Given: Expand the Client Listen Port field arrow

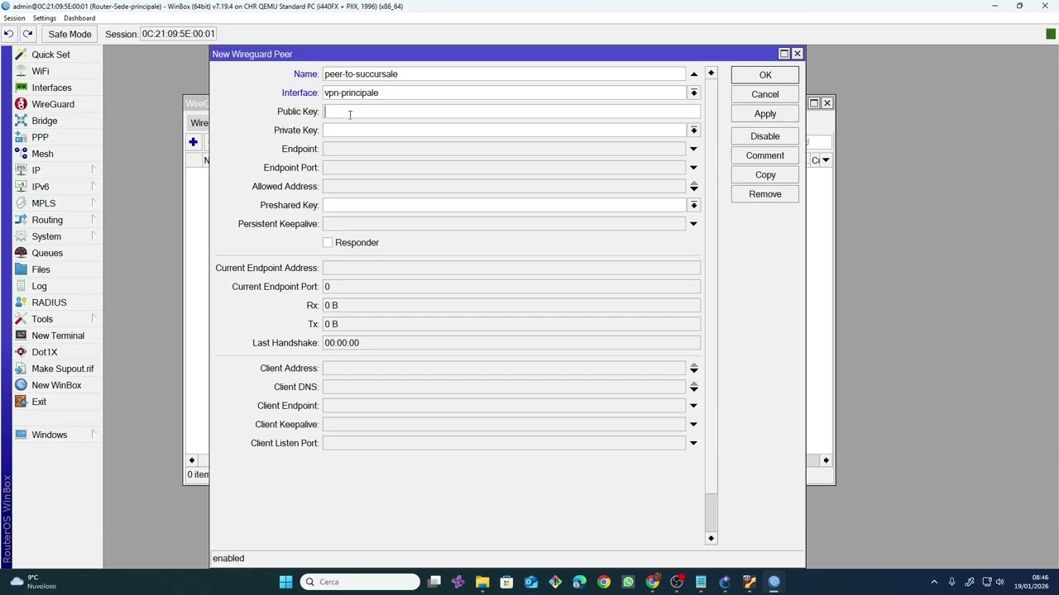Looking at the screenshot, I should (693, 443).
